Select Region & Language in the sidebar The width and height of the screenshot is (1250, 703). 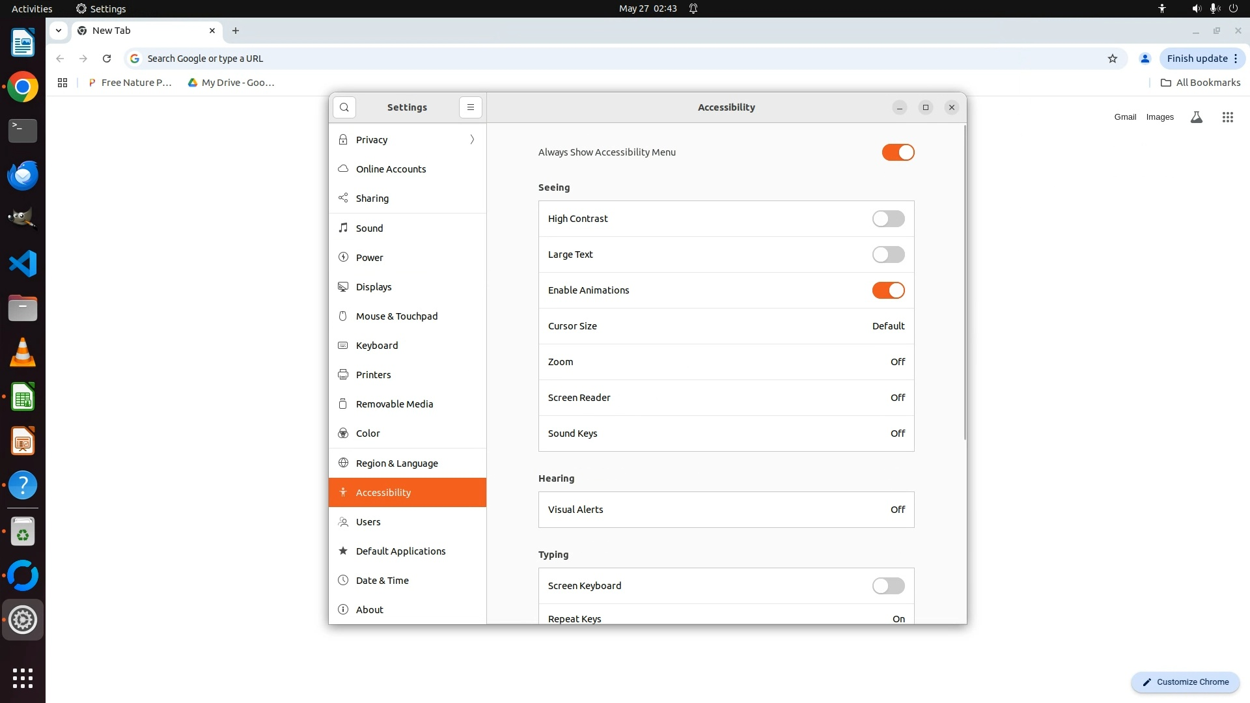(x=396, y=463)
